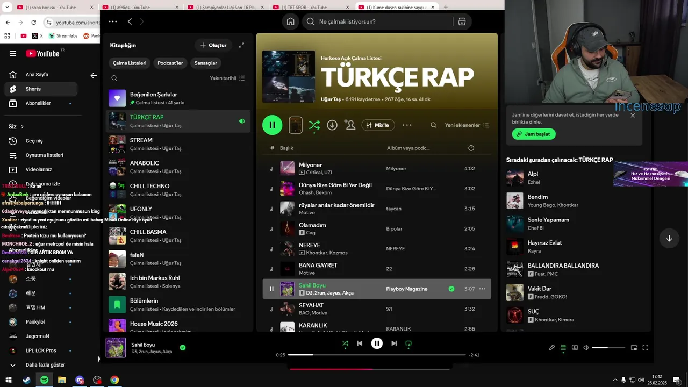688x387 pixels.
Task: Open the ANABOLIC playlist
Action: click(x=178, y=167)
